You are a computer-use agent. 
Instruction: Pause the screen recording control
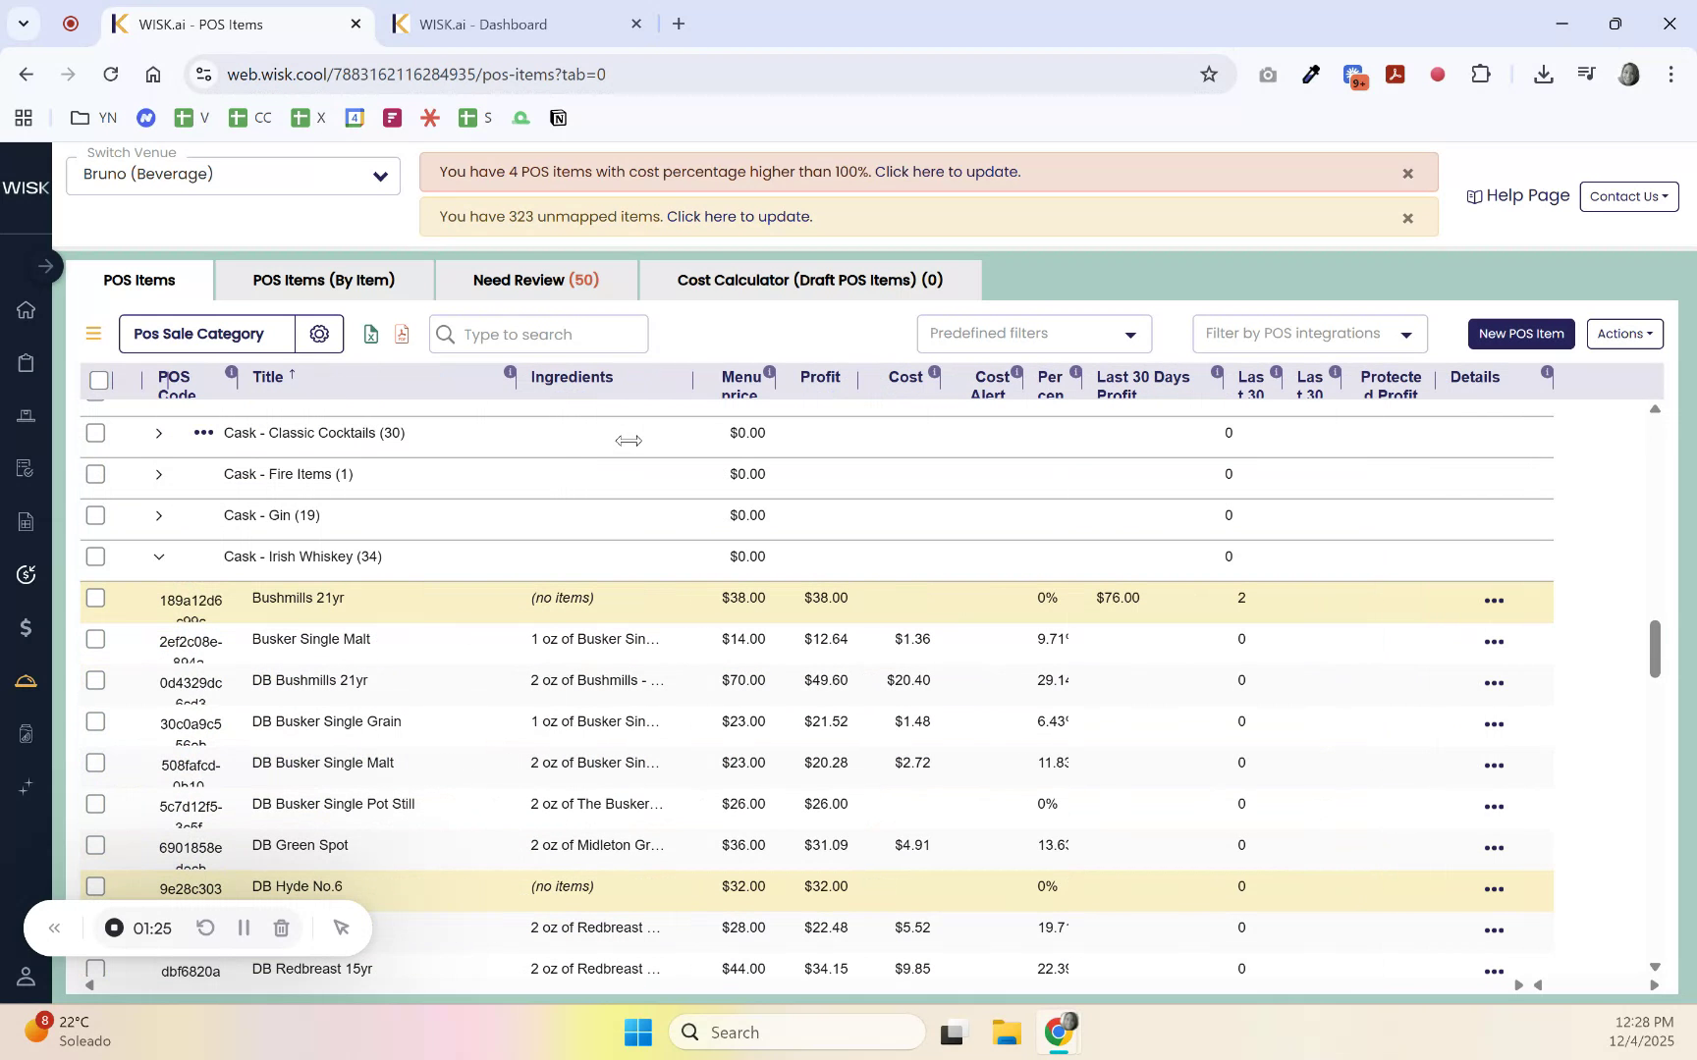(244, 927)
